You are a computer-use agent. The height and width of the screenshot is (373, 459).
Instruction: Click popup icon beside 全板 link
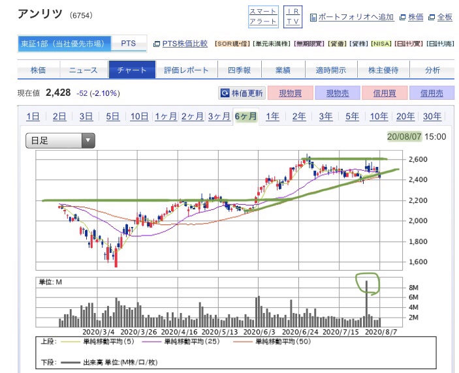(x=432, y=18)
